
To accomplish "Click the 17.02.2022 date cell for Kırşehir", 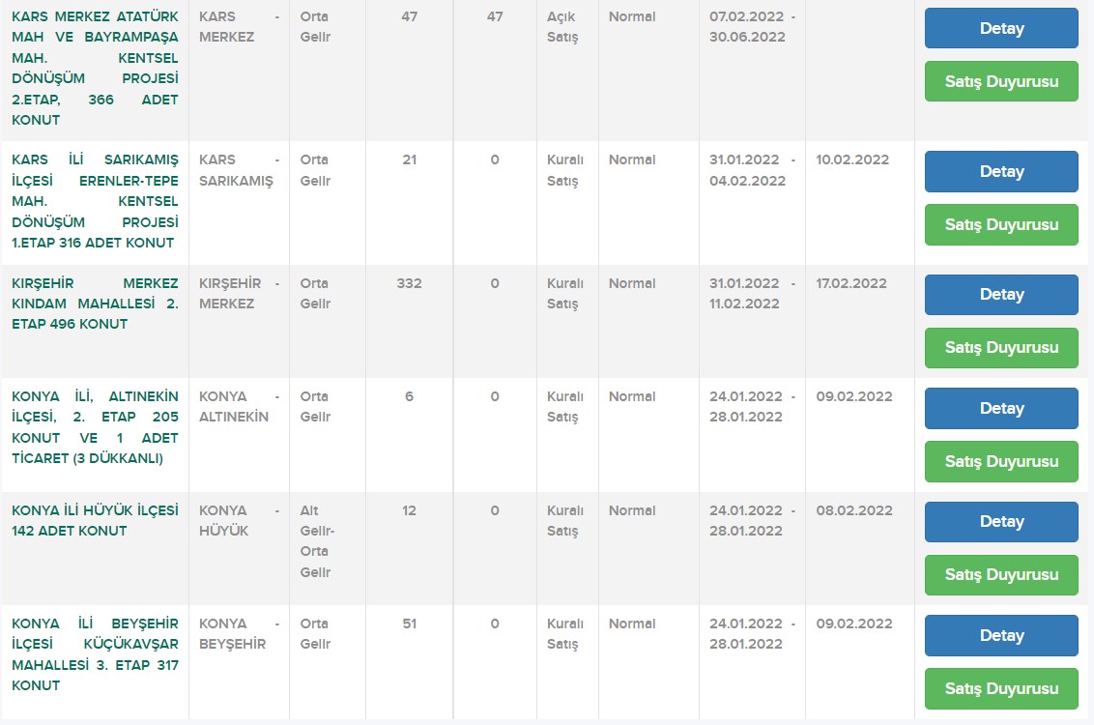I will [851, 283].
